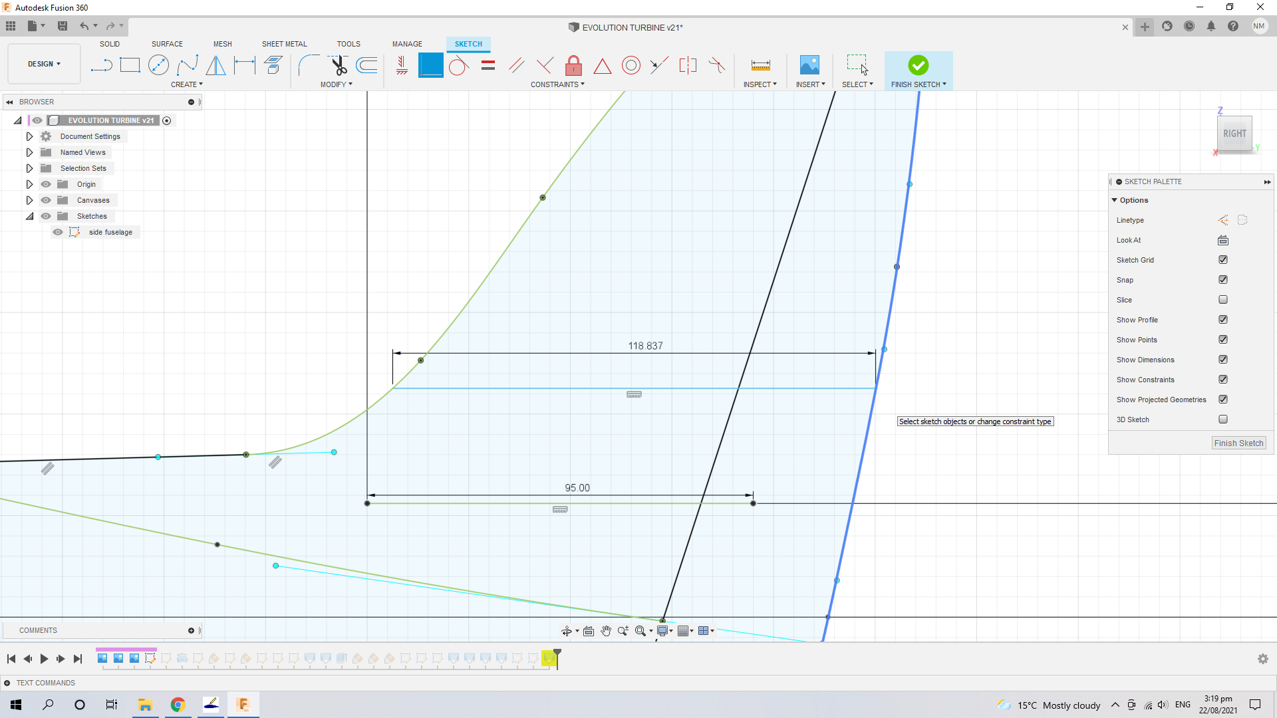The image size is (1277, 718).
Task: Click the 118.837 dimension value
Action: [645, 346]
